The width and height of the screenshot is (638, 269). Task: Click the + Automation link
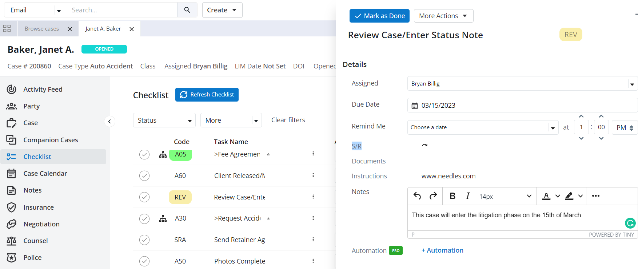pyautogui.click(x=442, y=250)
